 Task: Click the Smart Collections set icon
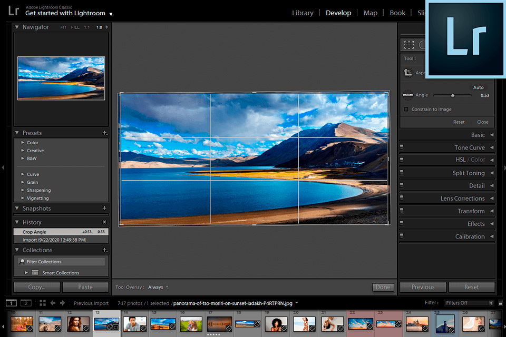click(x=35, y=273)
